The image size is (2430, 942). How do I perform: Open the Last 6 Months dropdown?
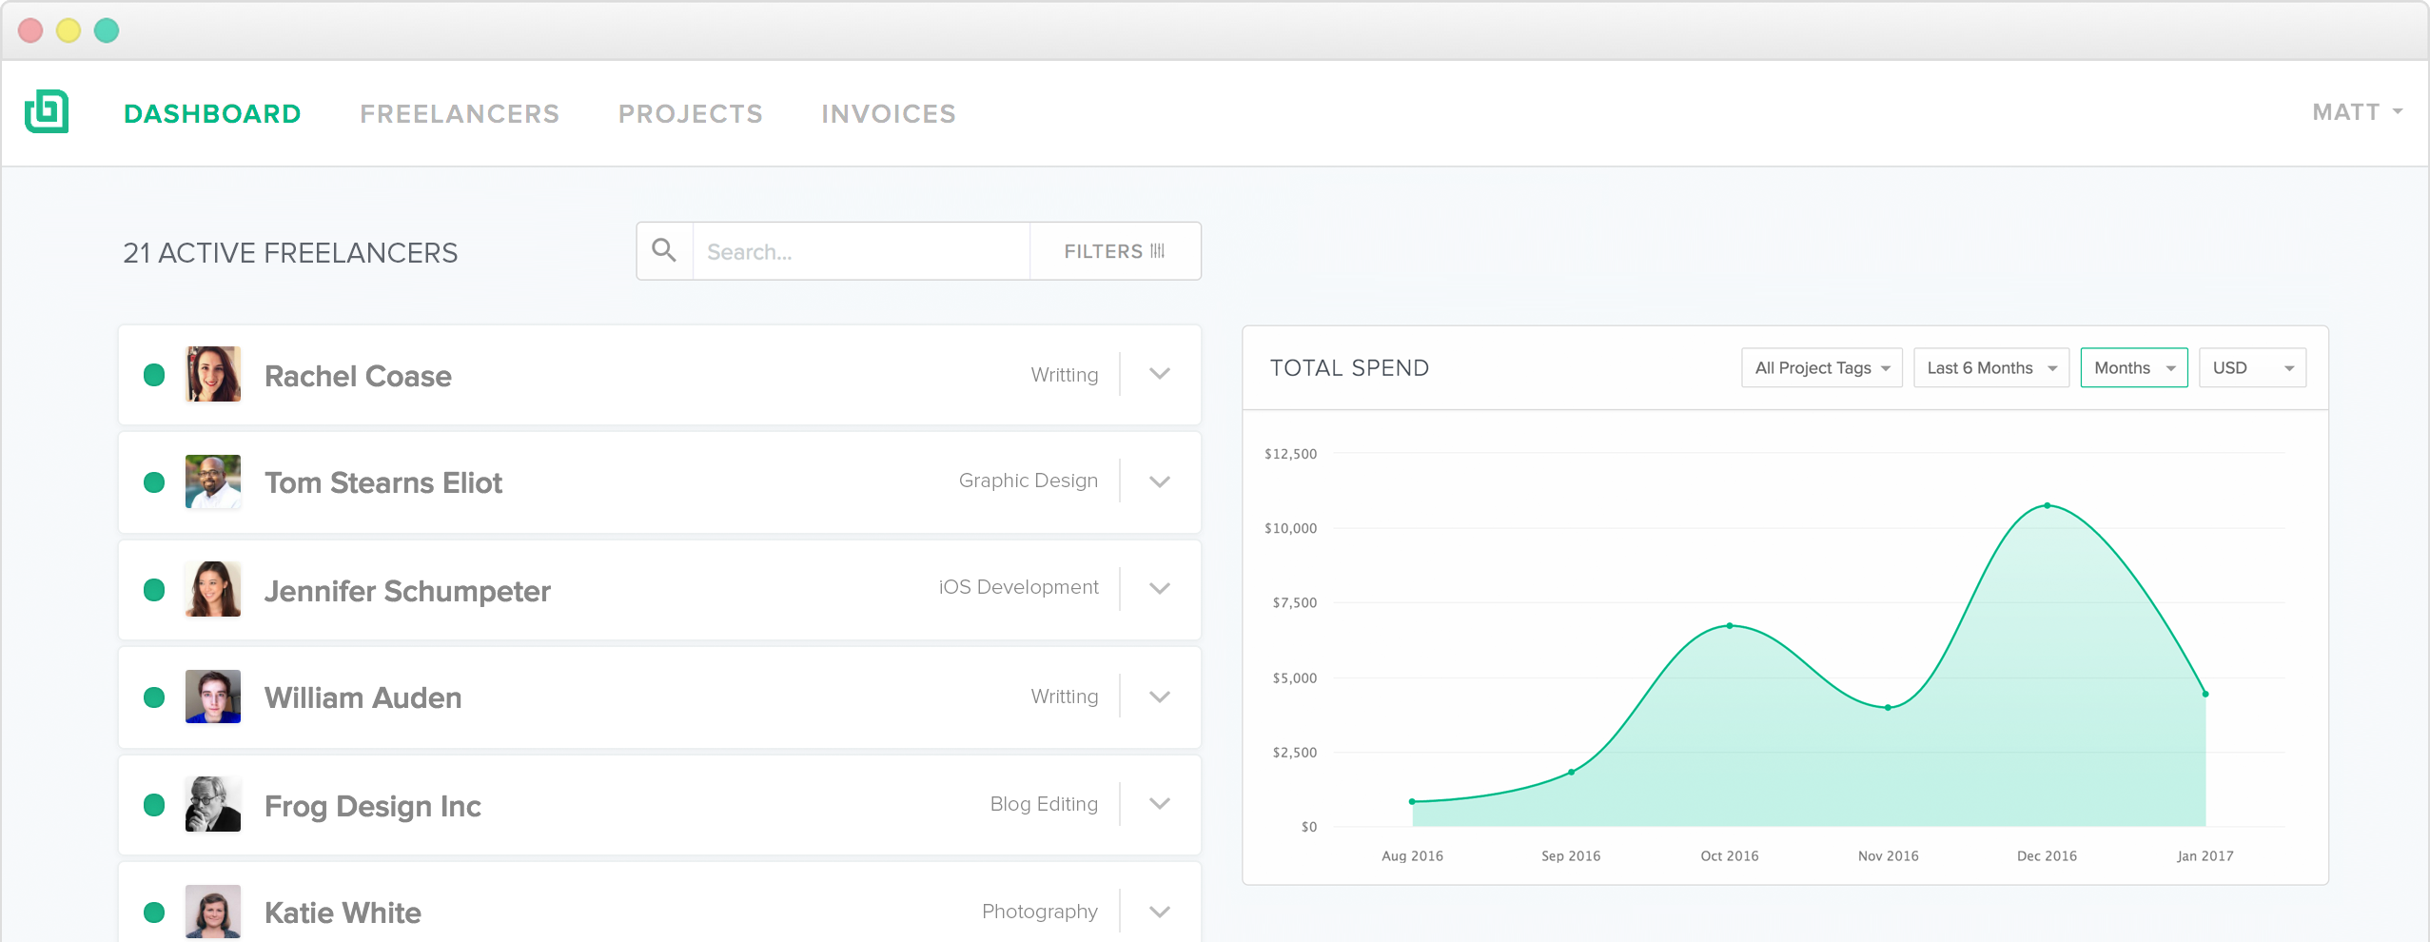click(x=1990, y=368)
